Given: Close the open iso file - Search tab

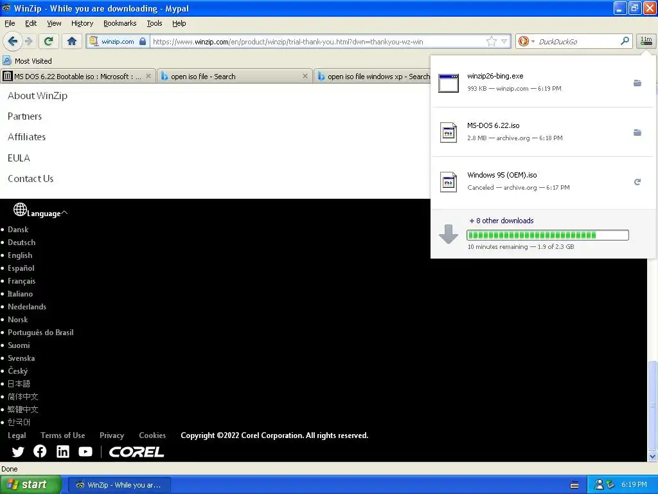Looking at the screenshot, I should coord(305,76).
